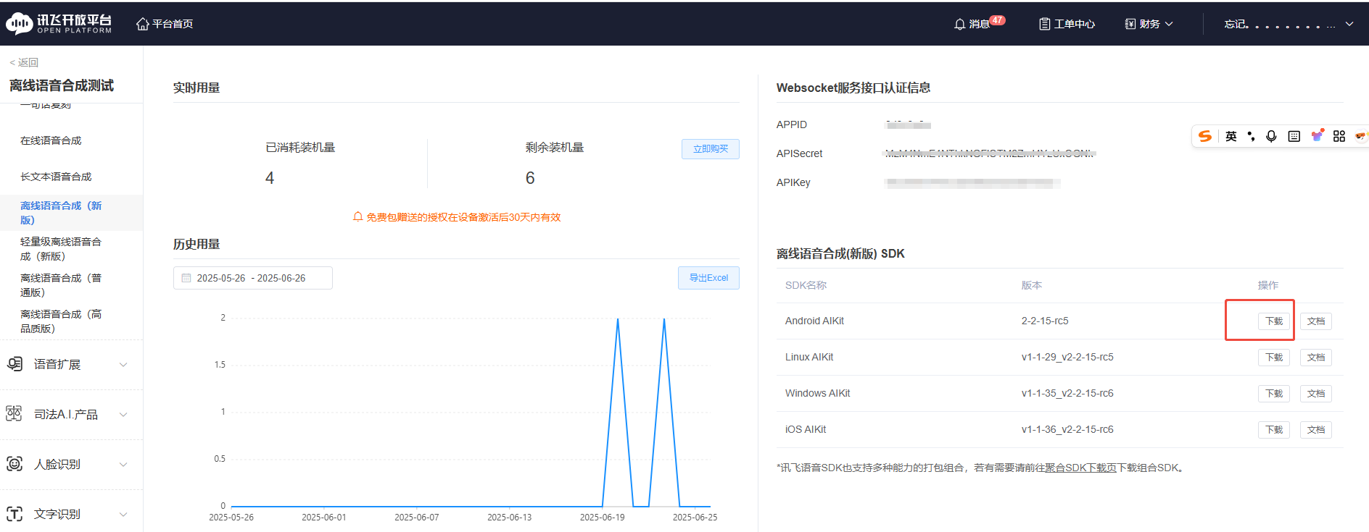Click version 2-2-15-rc5 cell
The image size is (1369, 532).
tap(1045, 321)
